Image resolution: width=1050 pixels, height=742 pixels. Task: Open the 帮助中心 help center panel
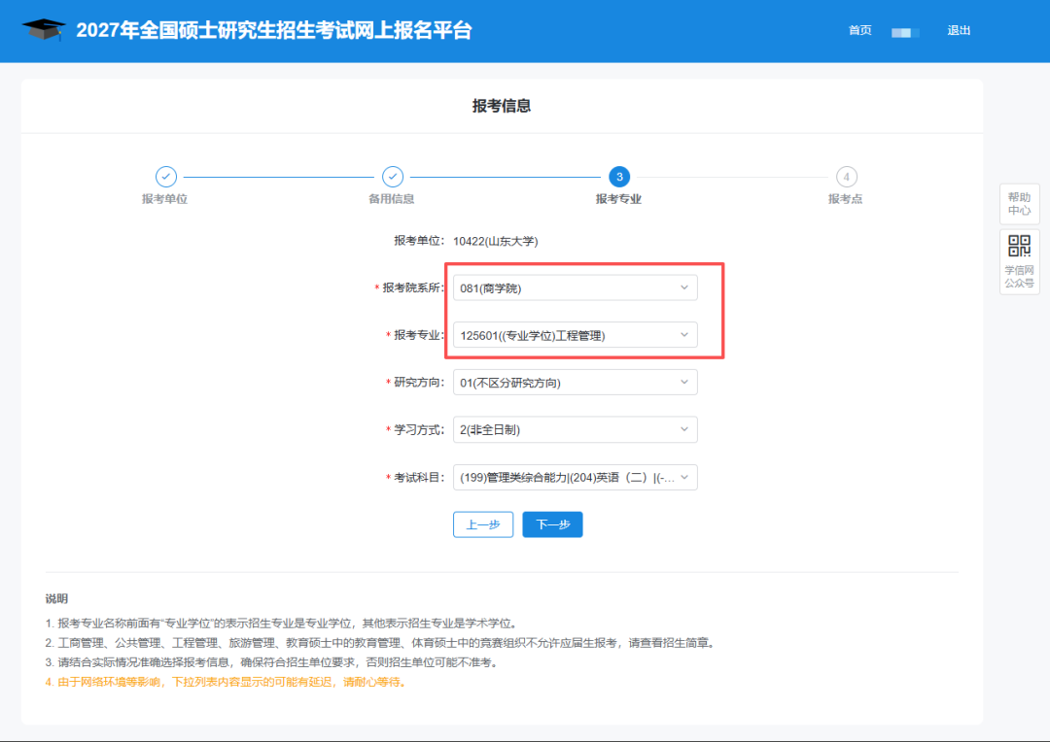(x=1019, y=203)
